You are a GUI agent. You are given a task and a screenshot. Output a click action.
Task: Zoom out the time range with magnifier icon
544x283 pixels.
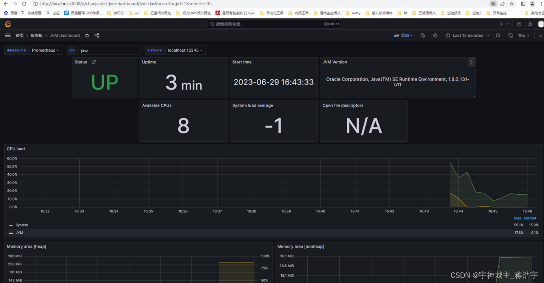(498, 35)
